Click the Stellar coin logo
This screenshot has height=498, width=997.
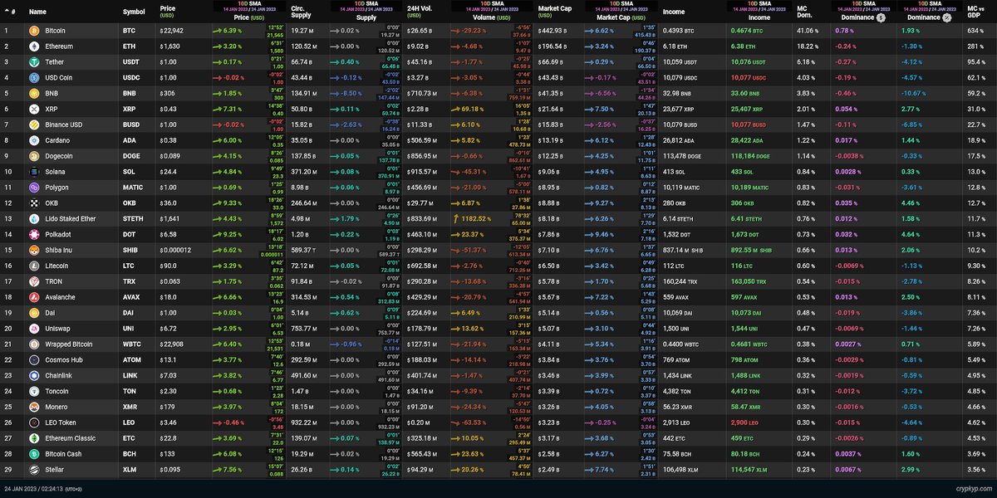tap(35, 470)
